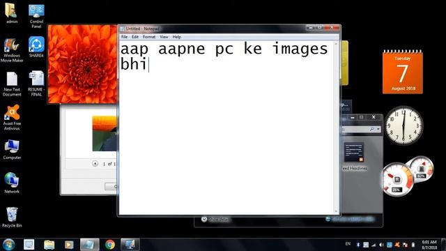Click inside the Notepad text area
The width and height of the screenshot is (446, 251).
point(226,128)
